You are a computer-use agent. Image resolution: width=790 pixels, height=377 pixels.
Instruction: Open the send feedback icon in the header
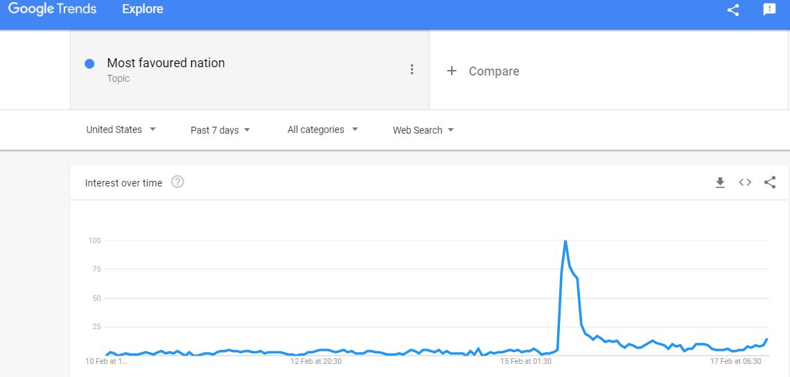(x=769, y=10)
